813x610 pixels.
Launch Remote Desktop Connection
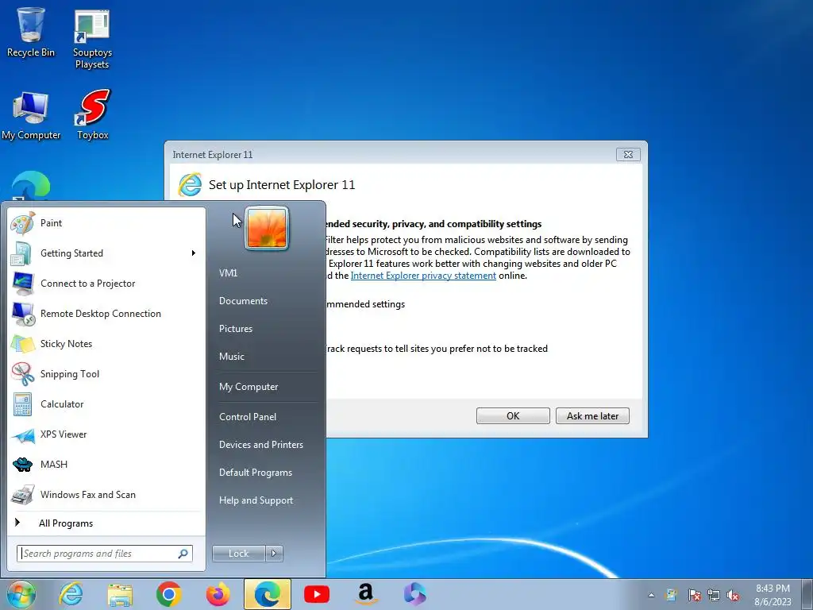coord(106,313)
